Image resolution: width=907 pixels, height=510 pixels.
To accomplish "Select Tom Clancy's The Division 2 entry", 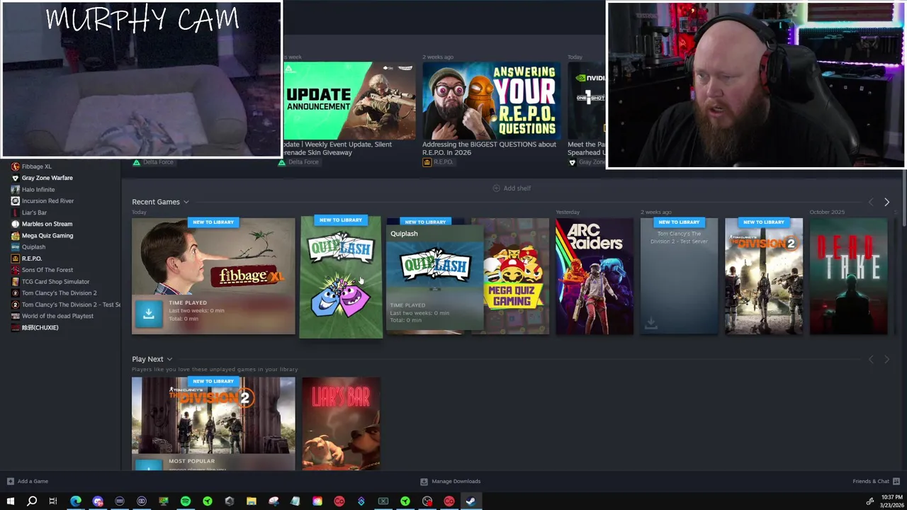I will coord(59,293).
